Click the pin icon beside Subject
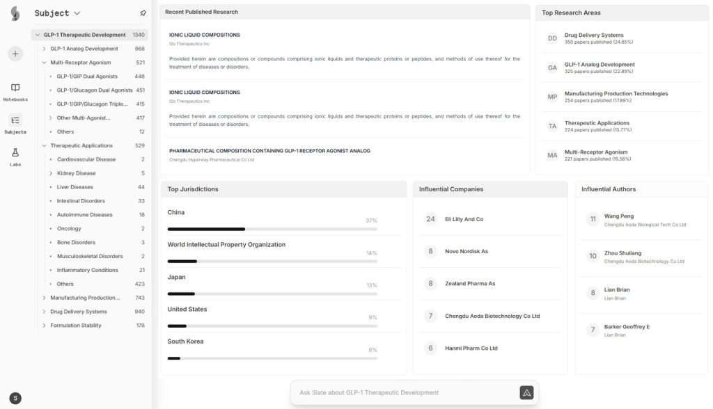 click(143, 13)
